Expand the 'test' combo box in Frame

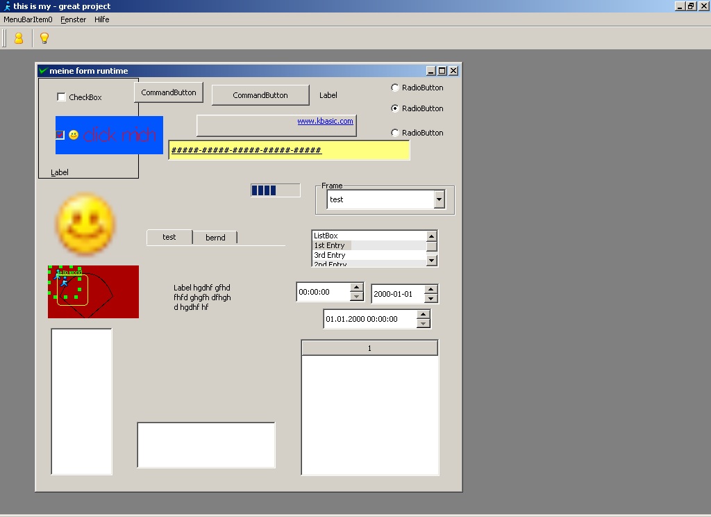pyautogui.click(x=439, y=199)
